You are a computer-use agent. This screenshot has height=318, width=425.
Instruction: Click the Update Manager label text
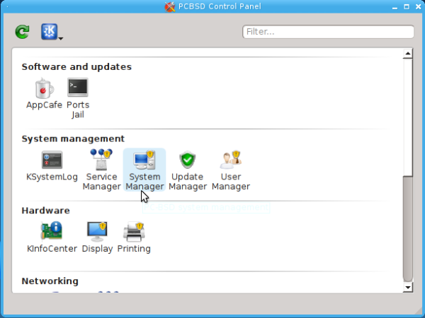[188, 182]
